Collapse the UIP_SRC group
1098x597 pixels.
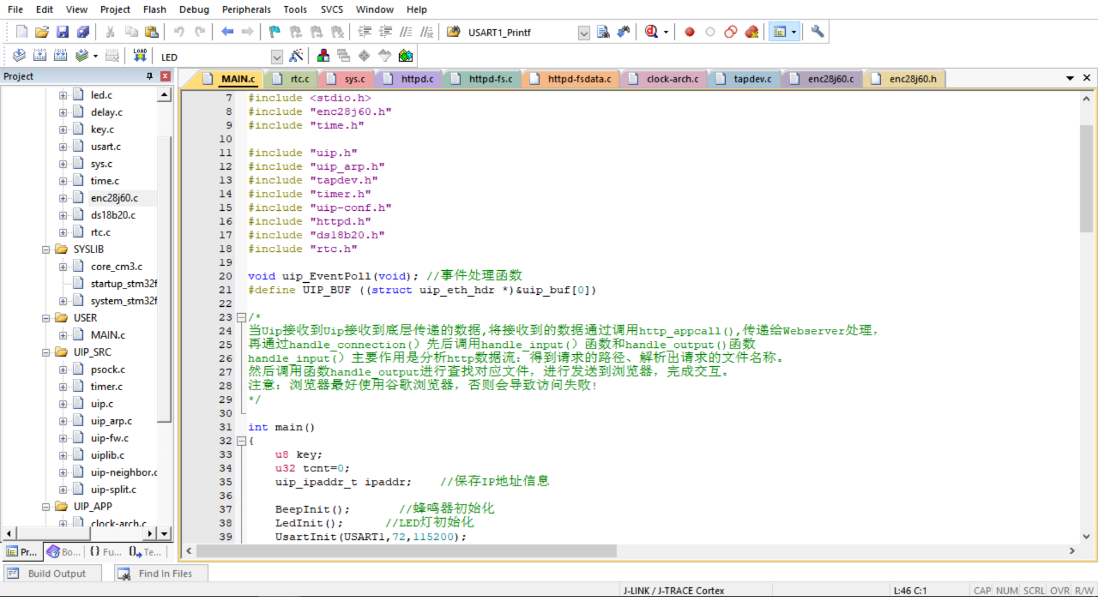click(46, 352)
